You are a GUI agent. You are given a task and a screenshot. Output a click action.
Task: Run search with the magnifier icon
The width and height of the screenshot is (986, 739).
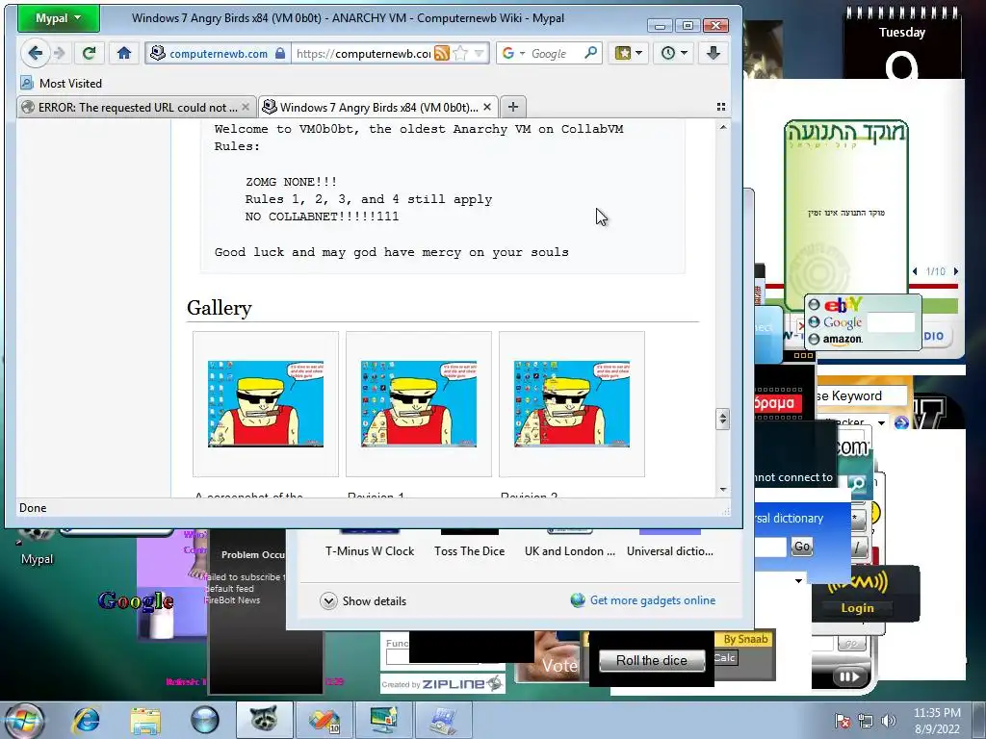coord(590,54)
